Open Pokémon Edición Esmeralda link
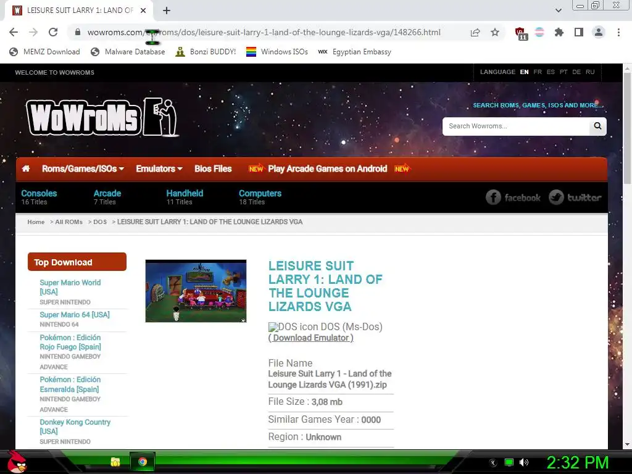The height and width of the screenshot is (474, 632). tap(70, 384)
